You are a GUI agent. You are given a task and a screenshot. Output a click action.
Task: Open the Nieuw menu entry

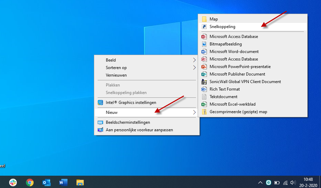pyautogui.click(x=147, y=112)
